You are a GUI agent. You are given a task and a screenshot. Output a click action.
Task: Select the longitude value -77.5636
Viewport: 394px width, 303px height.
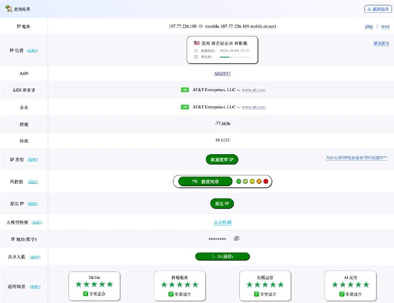point(223,124)
